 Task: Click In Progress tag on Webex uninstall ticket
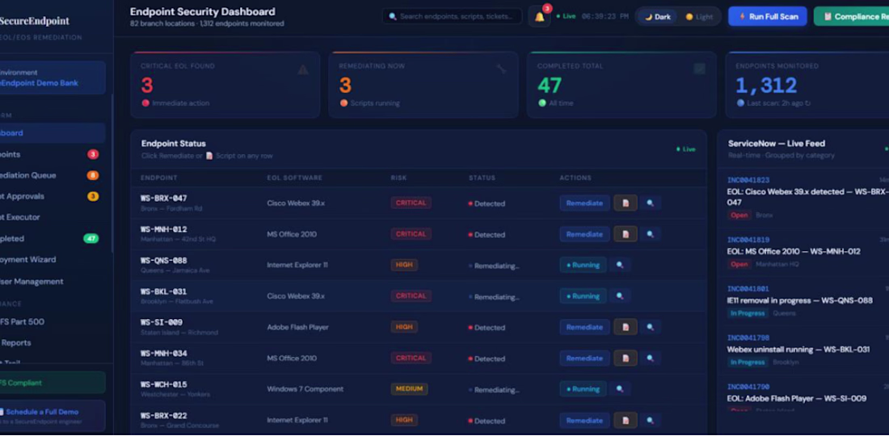(748, 363)
